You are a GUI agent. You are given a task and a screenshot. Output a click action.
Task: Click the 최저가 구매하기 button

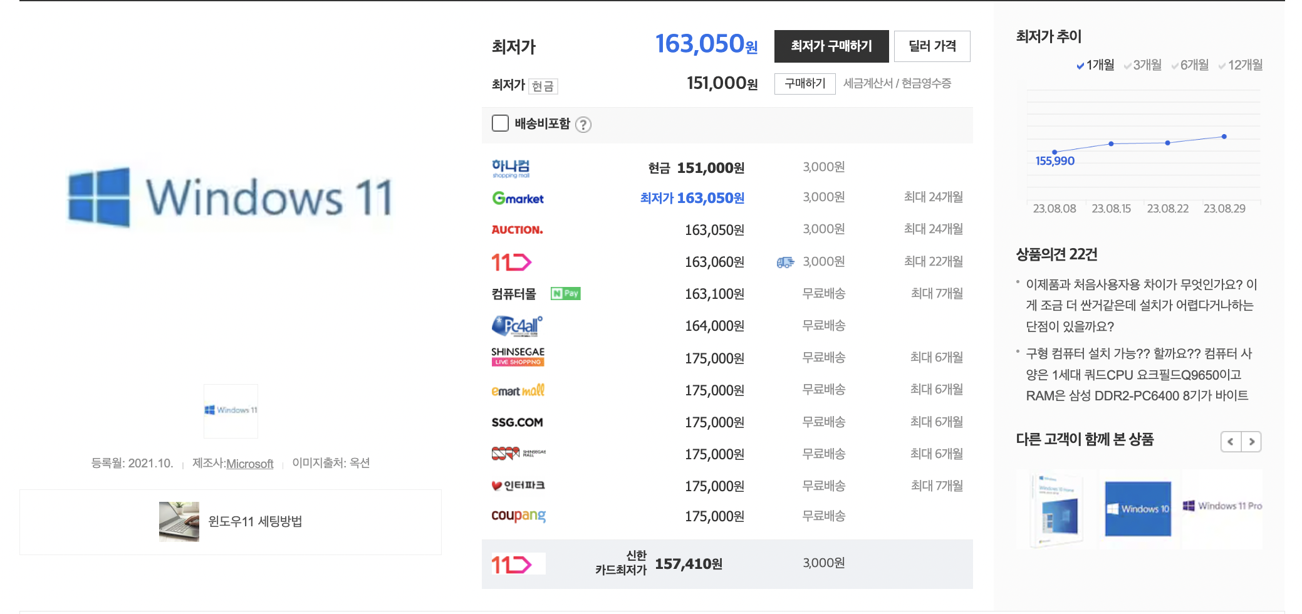(831, 46)
